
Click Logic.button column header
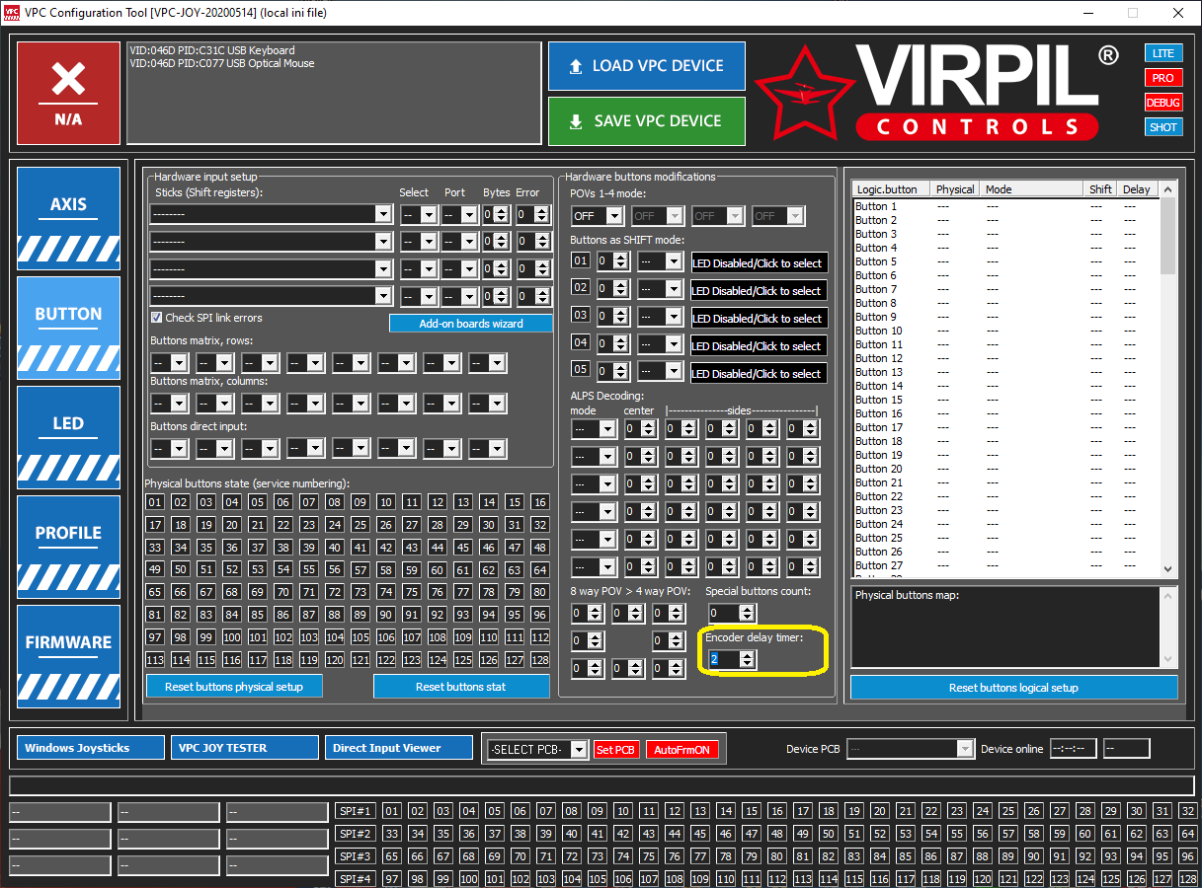point(893,189)
